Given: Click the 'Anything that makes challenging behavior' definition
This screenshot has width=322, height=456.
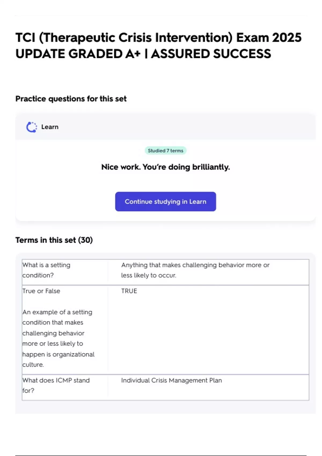Looking at the screenshot, I should click(x=195, y=265).
